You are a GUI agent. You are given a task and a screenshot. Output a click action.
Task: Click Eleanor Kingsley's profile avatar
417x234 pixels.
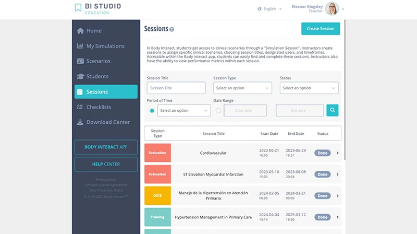[332, 9]
